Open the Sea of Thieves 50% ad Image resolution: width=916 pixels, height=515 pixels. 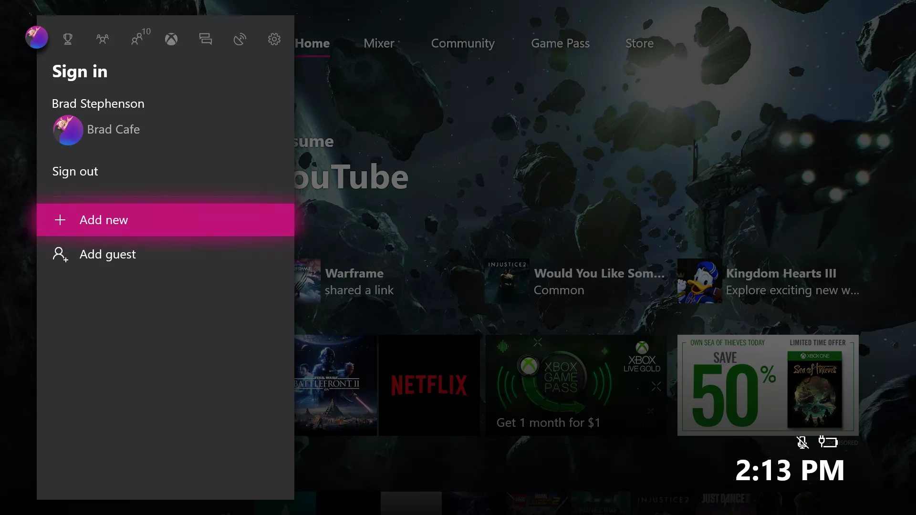point(768,385)
